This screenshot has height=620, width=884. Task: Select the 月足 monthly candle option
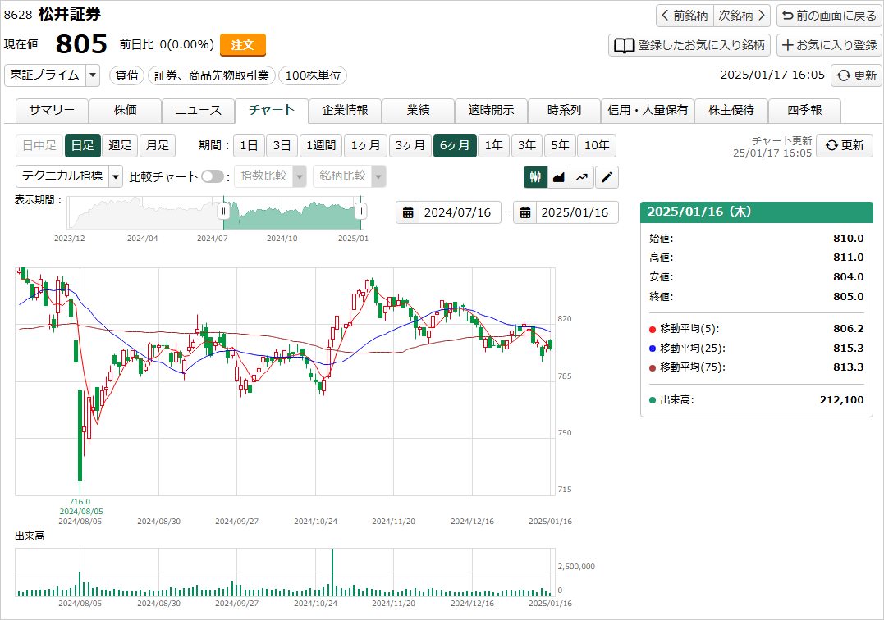click(x=158, y=146)
